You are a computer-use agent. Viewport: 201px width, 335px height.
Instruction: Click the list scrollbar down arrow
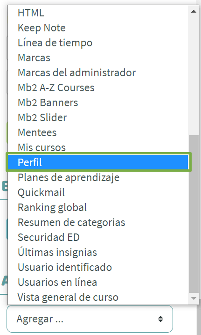194,298
